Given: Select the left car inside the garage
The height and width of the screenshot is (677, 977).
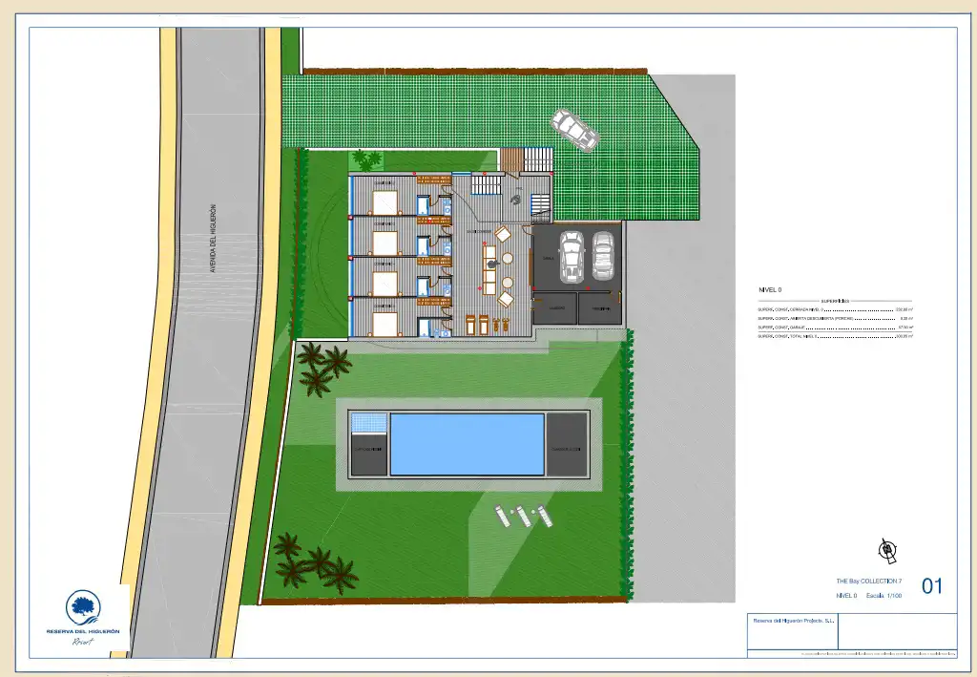Looking at the screenshot, I should point(571,256).
